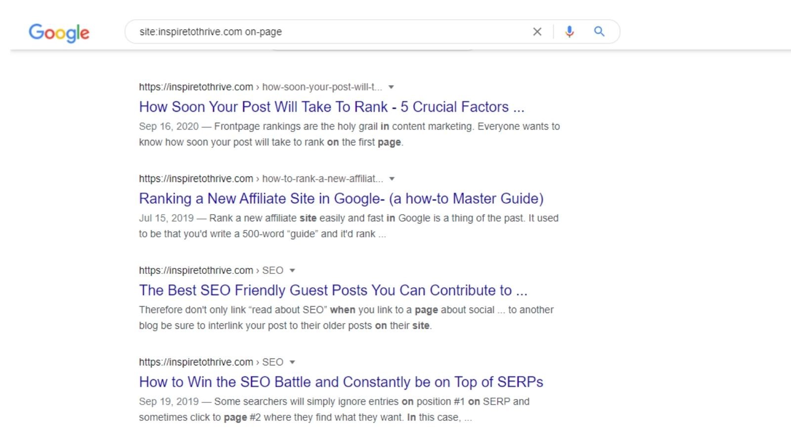Open dropdown arrow next to how-to-rank-a-new-affiliat... URL
791x445 pixels.
(392, 179)
